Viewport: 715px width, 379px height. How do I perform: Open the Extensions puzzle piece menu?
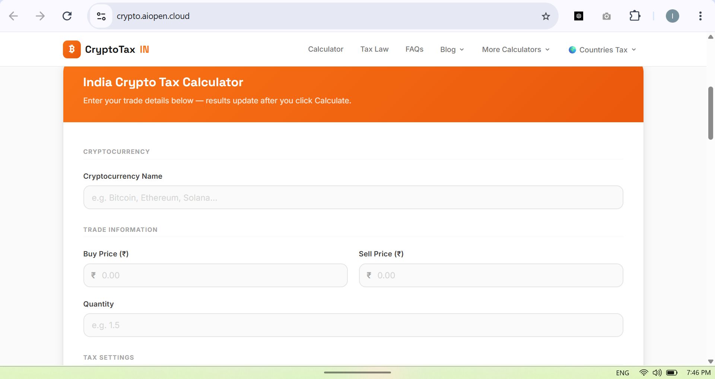pyautogui.click(x=635, y=16)
